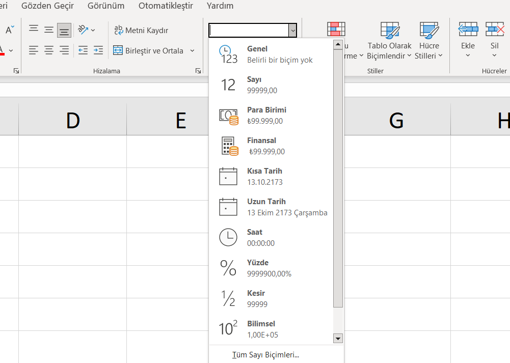Open the font color dropdown arrow
Viewport: 510px width, 363px height.
(11, 51)
